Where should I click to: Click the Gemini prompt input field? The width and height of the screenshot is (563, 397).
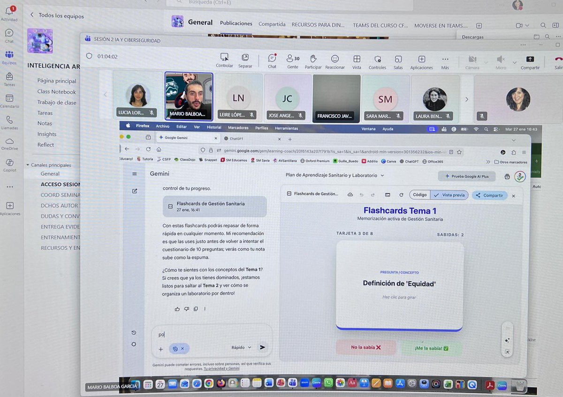[212, 334]
